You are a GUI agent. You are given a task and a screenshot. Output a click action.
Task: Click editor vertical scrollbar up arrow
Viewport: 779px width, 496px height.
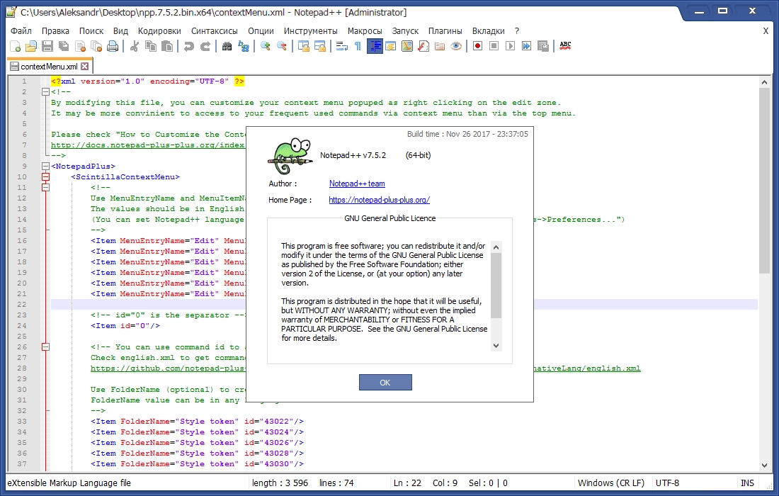click(764, 82)
